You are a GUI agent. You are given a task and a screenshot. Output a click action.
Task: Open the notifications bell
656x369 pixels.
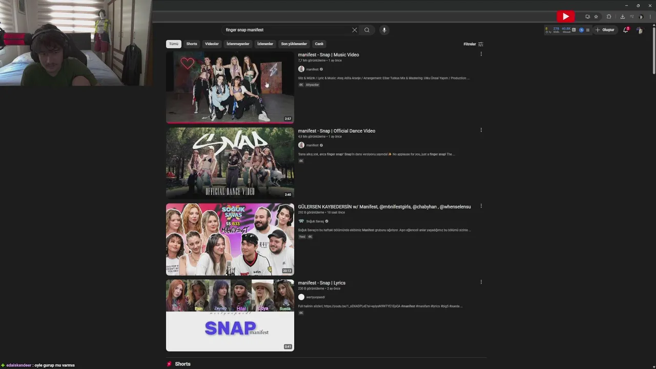click(x=626, y=30)
